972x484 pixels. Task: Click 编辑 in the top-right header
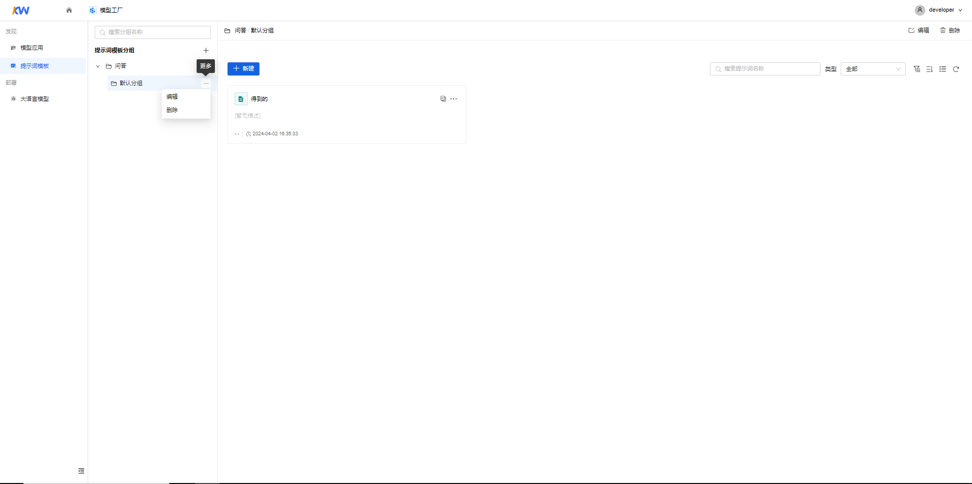point(919,30)
